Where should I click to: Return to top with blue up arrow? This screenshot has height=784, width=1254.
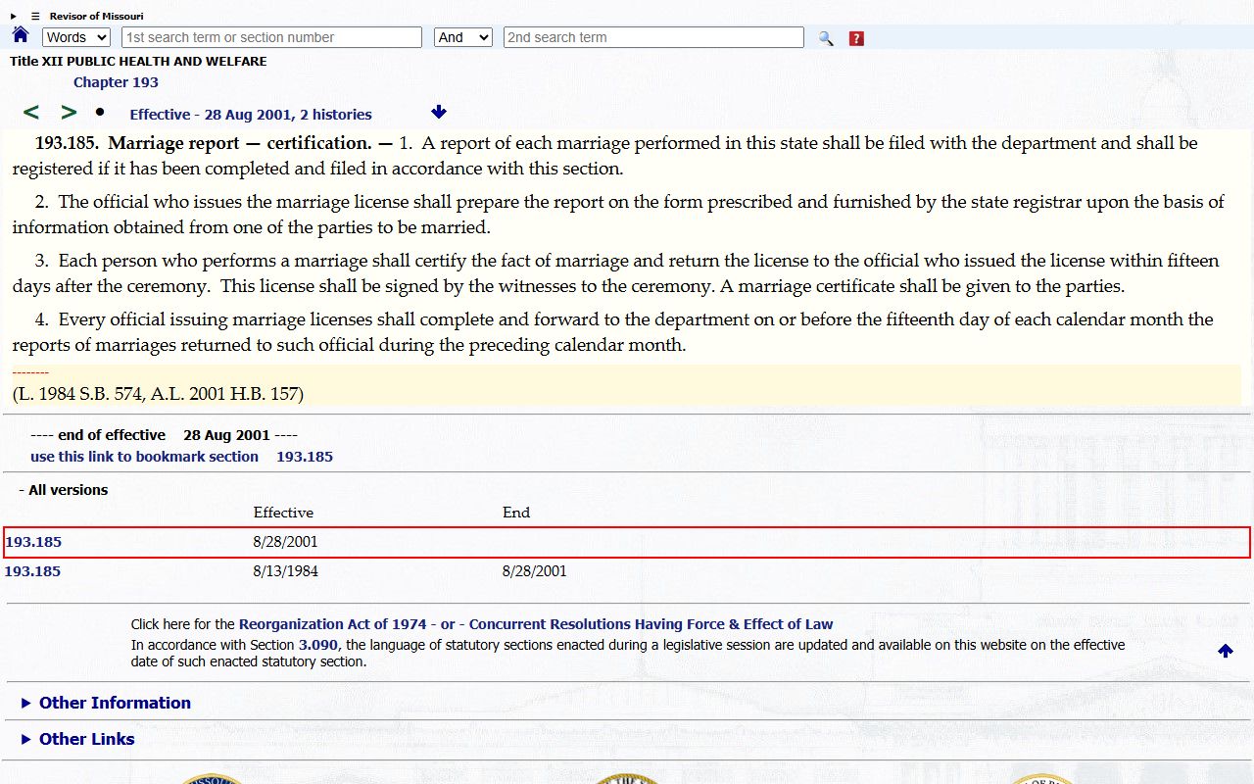coord(1226,651)
